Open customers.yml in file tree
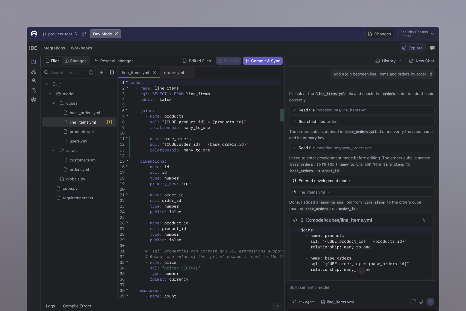The image size is (466, 311). point(79,160)
